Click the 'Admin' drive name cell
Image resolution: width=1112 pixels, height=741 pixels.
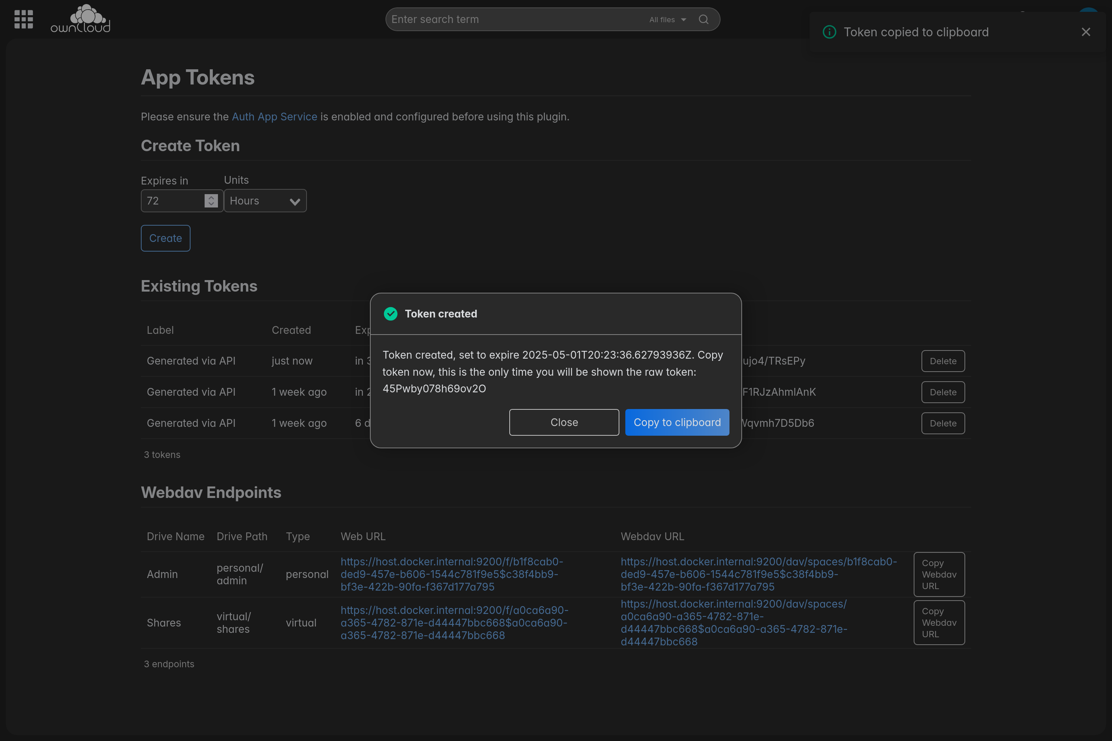162,575
